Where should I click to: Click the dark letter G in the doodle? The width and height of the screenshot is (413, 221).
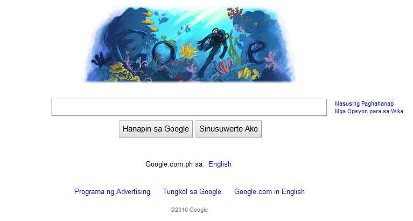point(126,47)
